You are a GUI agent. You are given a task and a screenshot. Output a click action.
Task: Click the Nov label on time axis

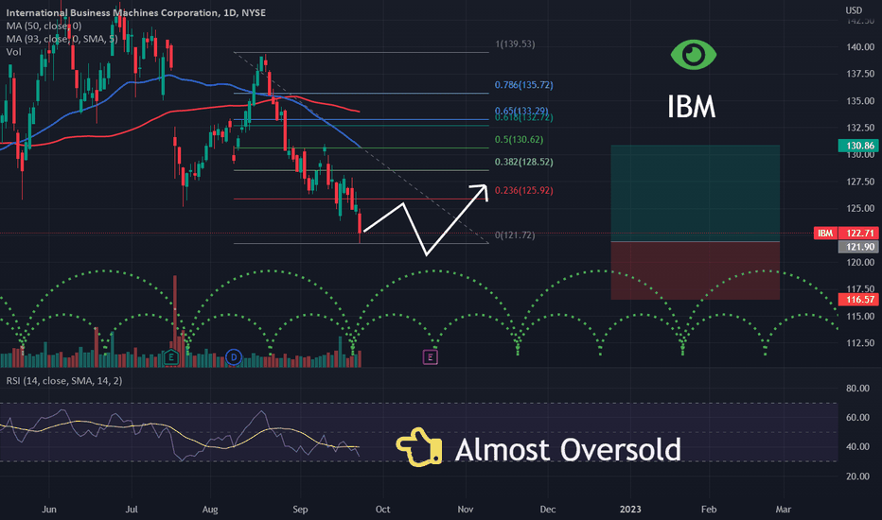(x=466, y=509)
